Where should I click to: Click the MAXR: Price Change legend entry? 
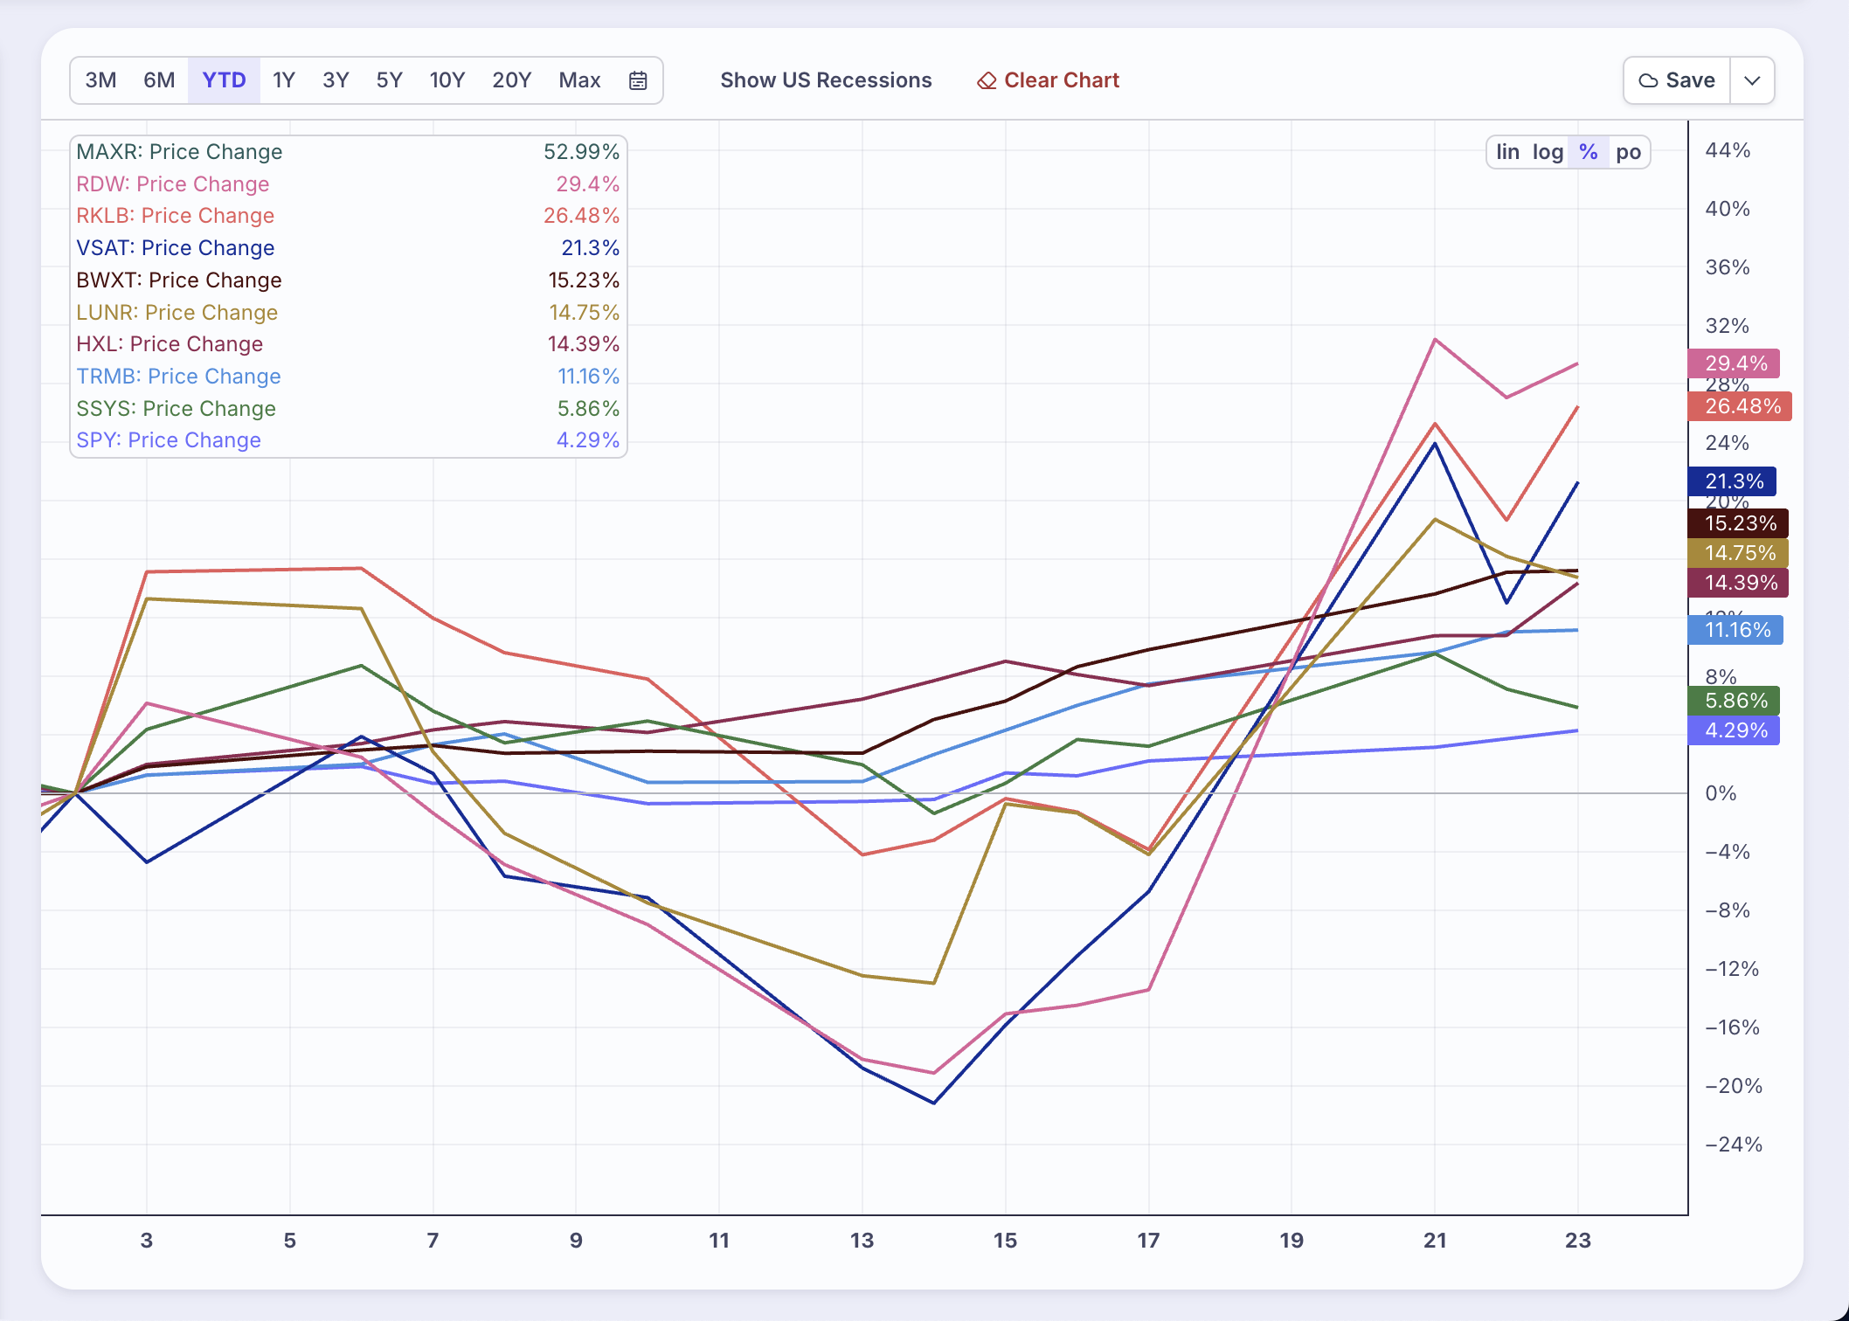tap(179, 152)
